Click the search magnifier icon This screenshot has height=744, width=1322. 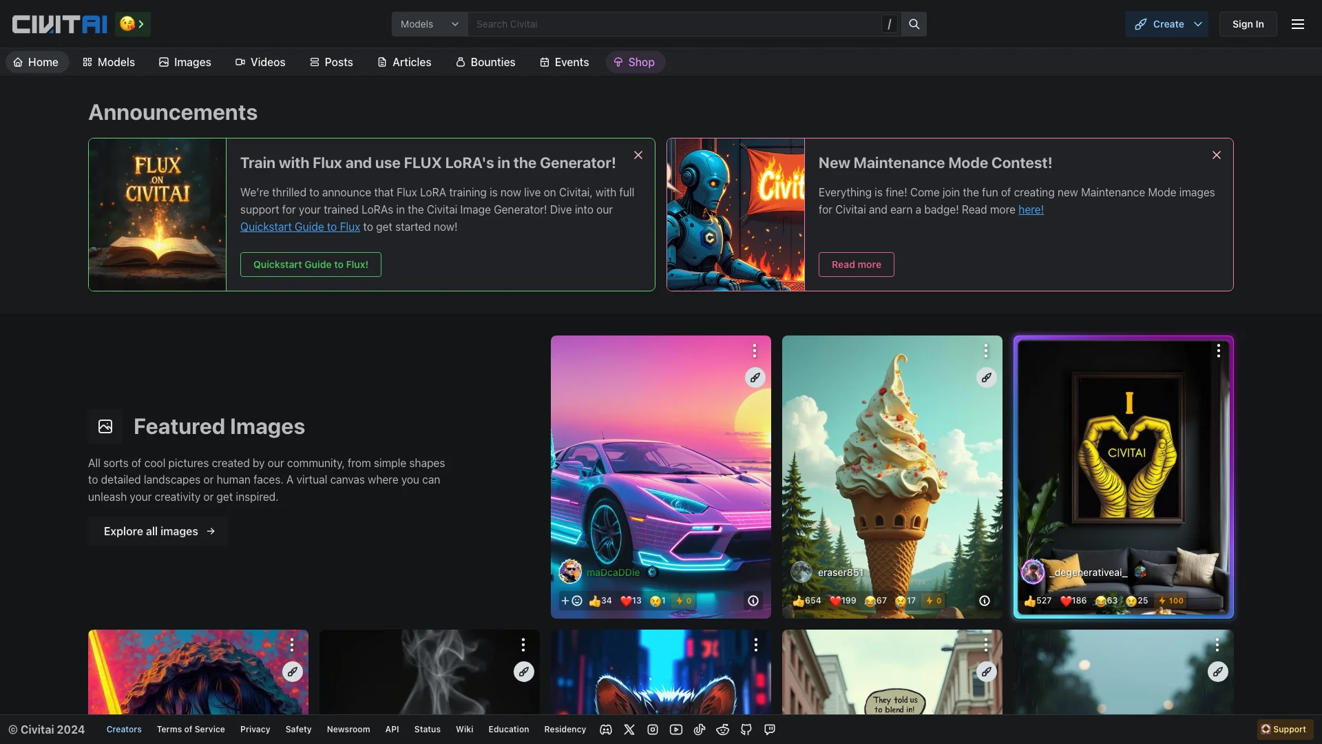[x=914, y=23]
